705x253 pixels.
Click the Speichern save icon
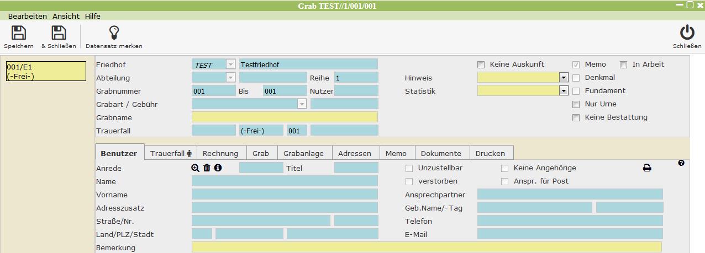[19, 33]
